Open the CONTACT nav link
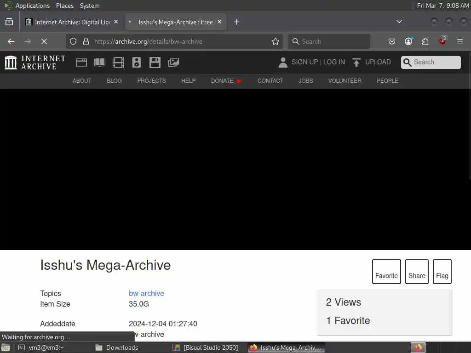Image resolution: width=471 pixels, height=353 pixels. pyautogui.click(x=270, y=81)
